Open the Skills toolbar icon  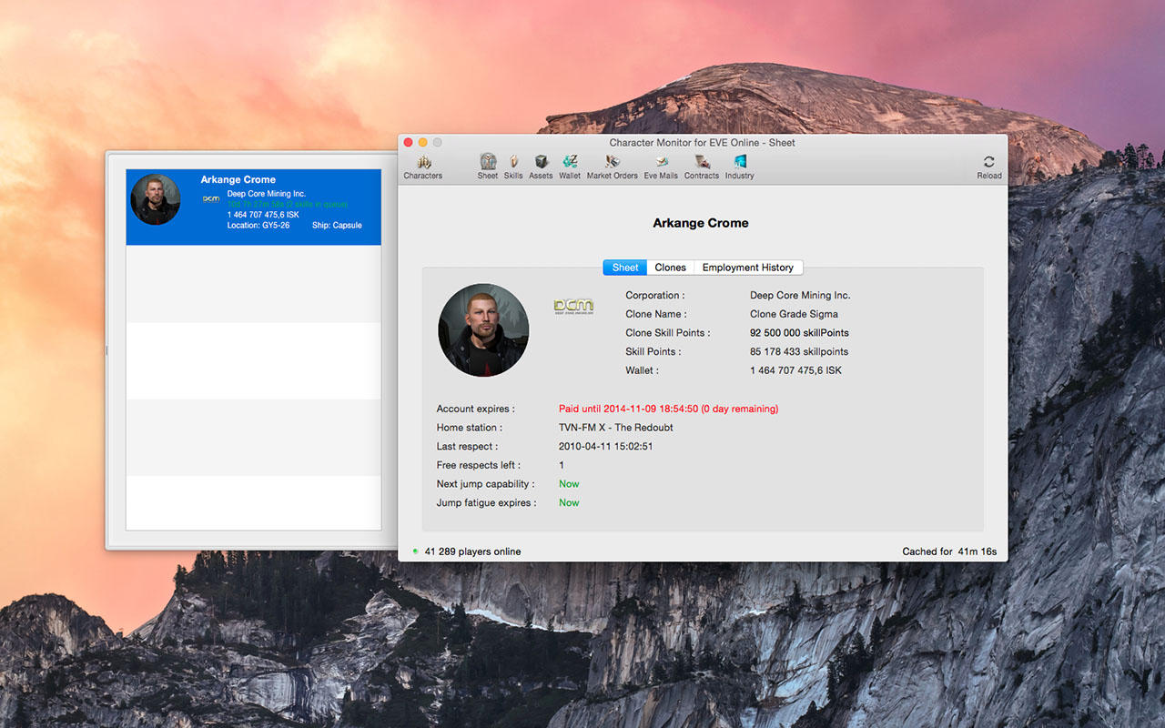513,167
